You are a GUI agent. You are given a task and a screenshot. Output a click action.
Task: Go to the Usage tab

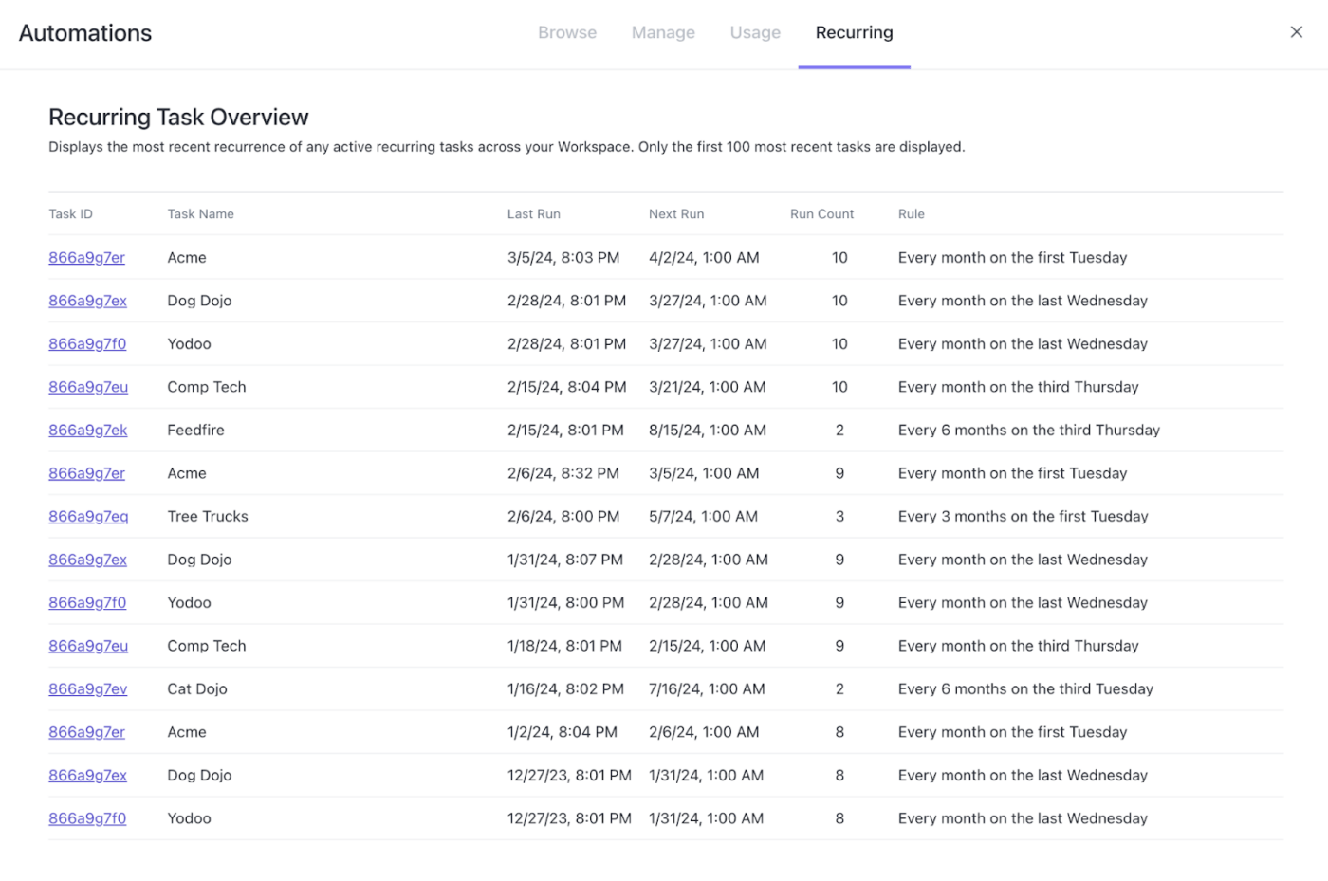[x=755, y=32]
